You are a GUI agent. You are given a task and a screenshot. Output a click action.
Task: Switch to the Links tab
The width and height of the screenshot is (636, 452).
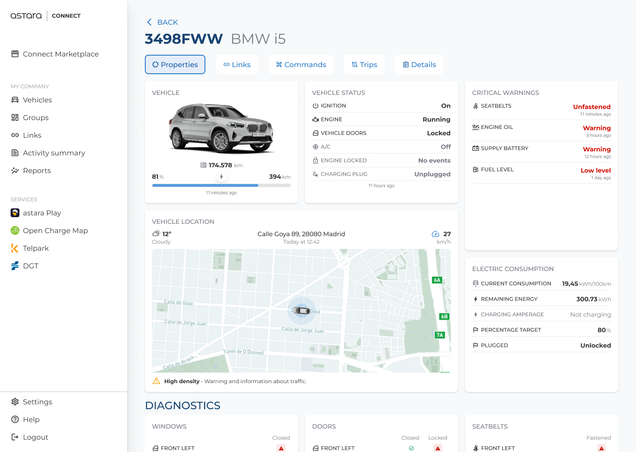[x=237, y=64]
